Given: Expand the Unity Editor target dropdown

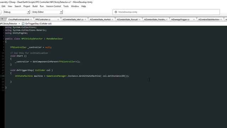Looking at the screenshot, I should 47,12.
